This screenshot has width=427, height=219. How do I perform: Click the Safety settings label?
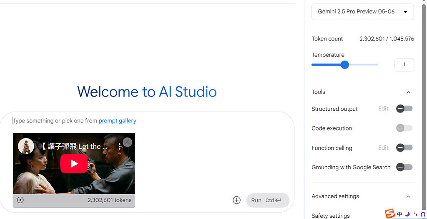[x=331, y=216]
